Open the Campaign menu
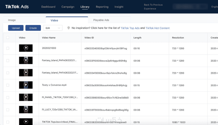The width and height of the screenshot is (218, 125). [x=68, y=7]
